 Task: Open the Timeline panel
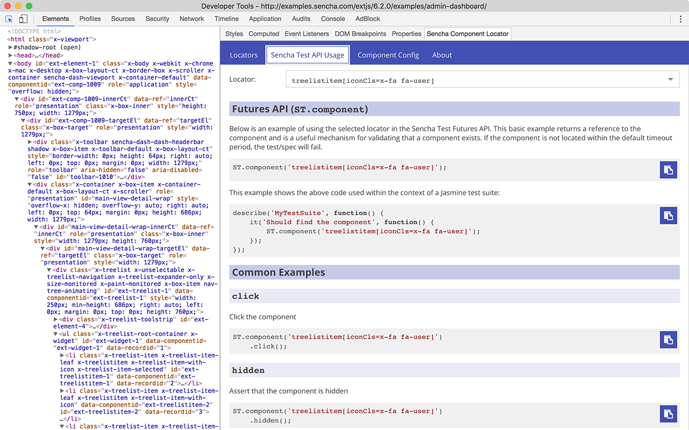(x=227, y=19)
